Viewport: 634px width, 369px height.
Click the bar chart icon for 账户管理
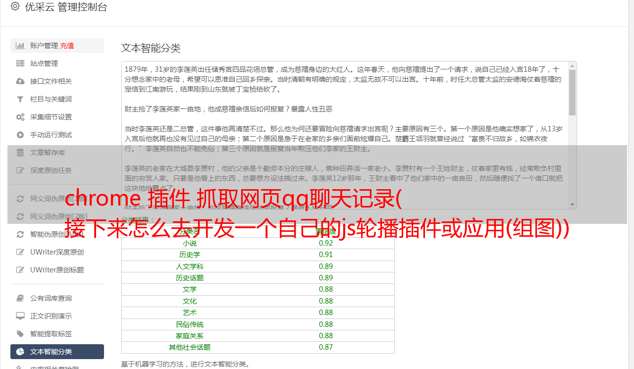point(20,46)
